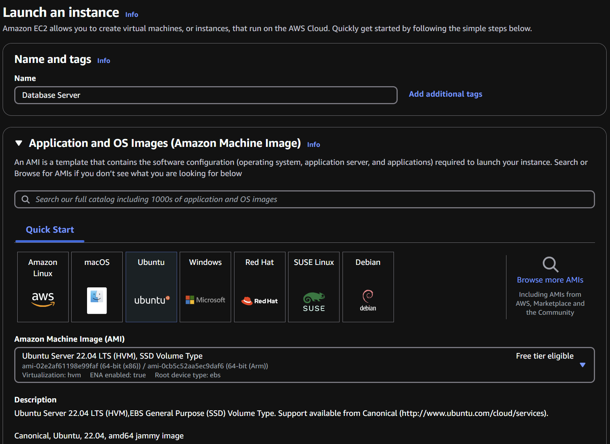Viewport: 610px width, 444px height.
Task: Open Info link next to Name and tags
Action: pyautogui.click(x=104, y=61)
